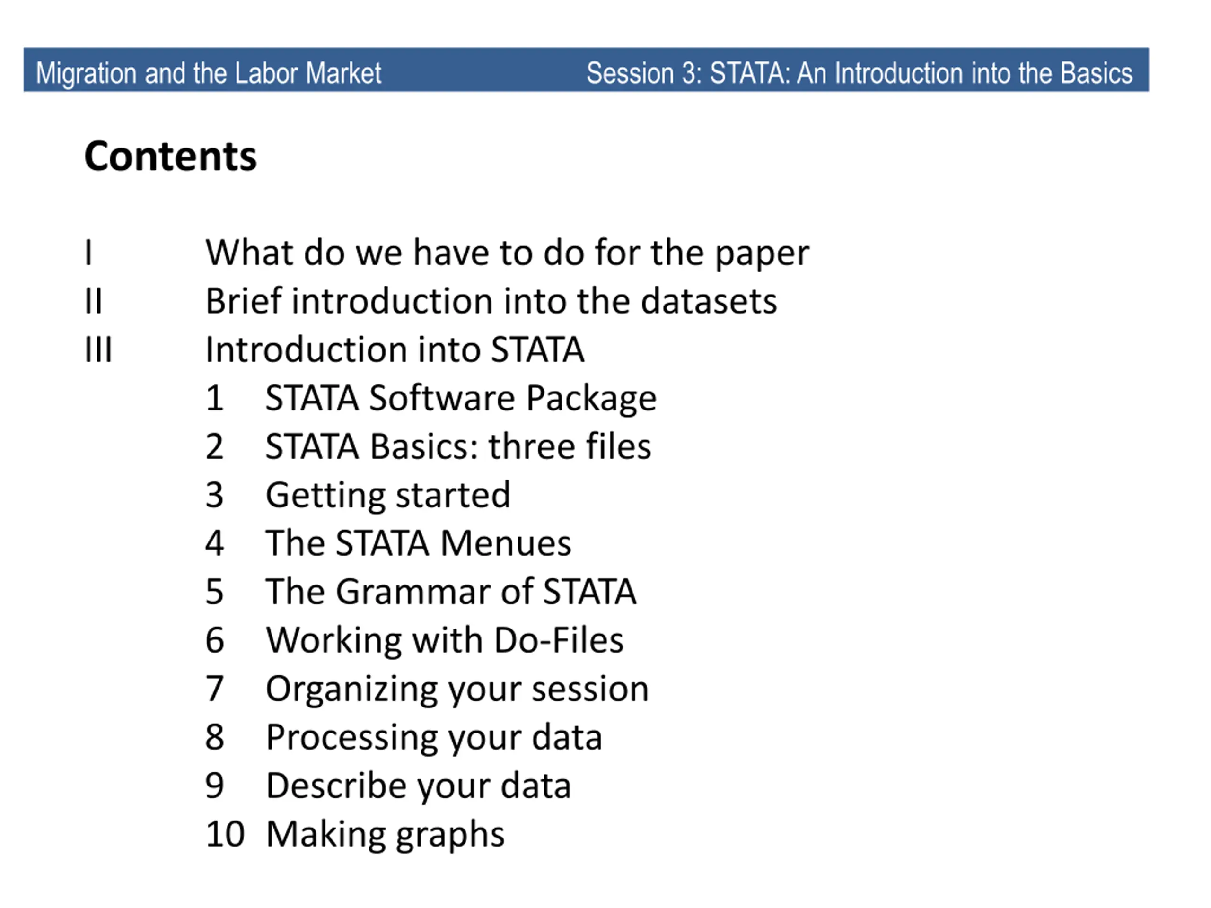Jump to 'Getting started' item
1211x908 pixels.
[x=387, y=496]
